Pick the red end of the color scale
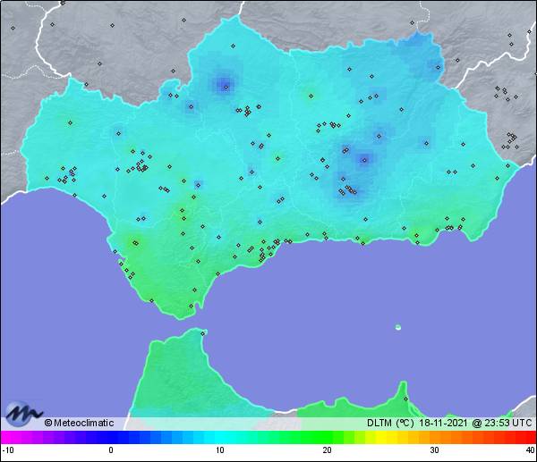 (530, 437)
